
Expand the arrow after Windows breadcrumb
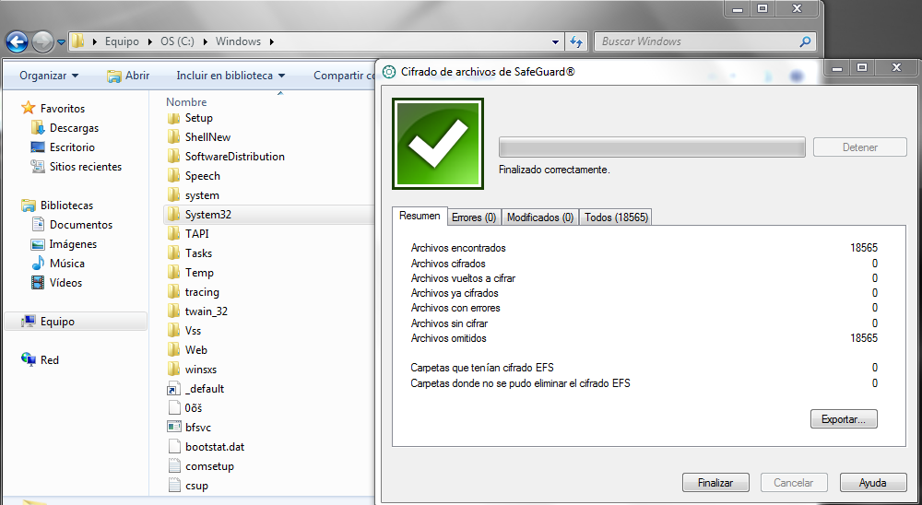tap(272, 41)
